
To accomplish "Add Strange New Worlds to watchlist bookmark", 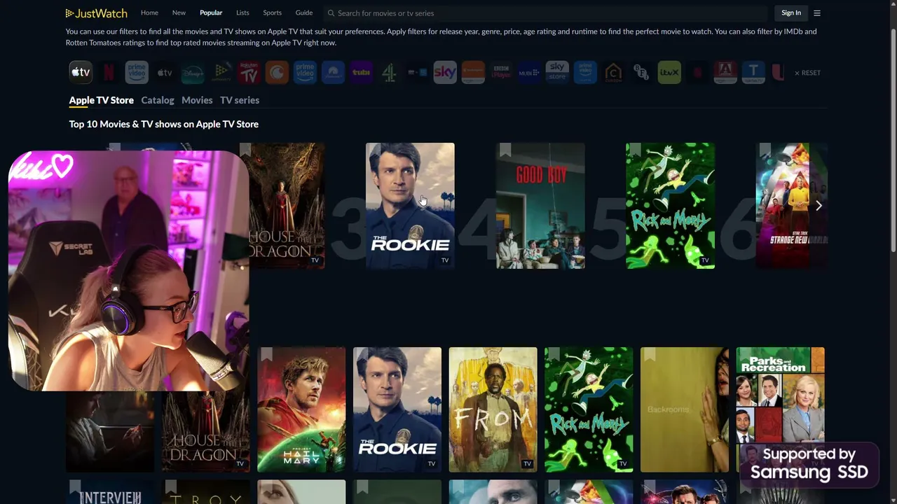I will coord(765,150).
